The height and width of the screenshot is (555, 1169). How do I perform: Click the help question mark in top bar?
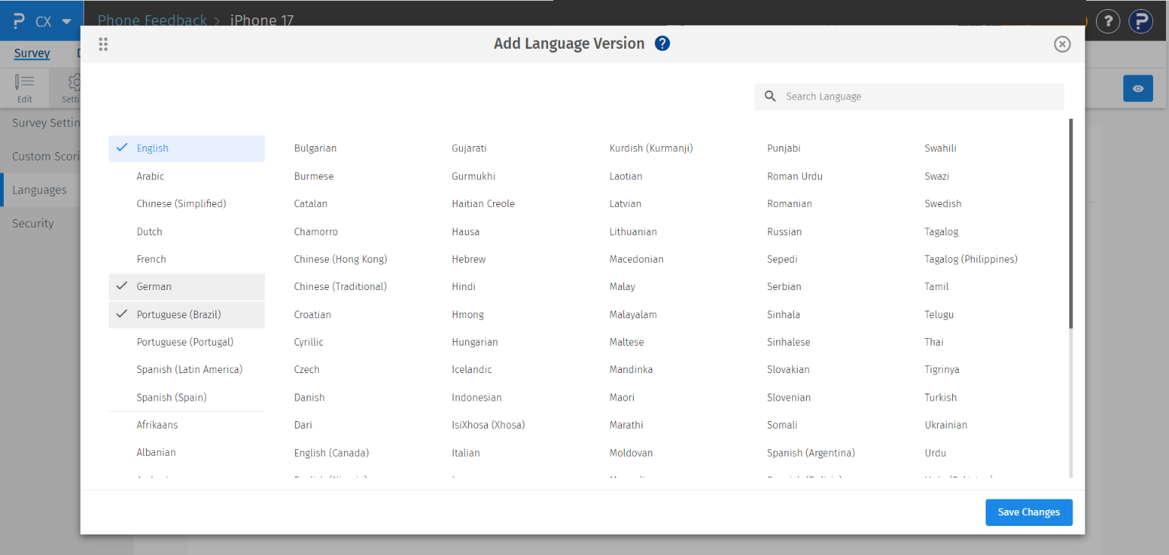click(x=1107, y=21)
